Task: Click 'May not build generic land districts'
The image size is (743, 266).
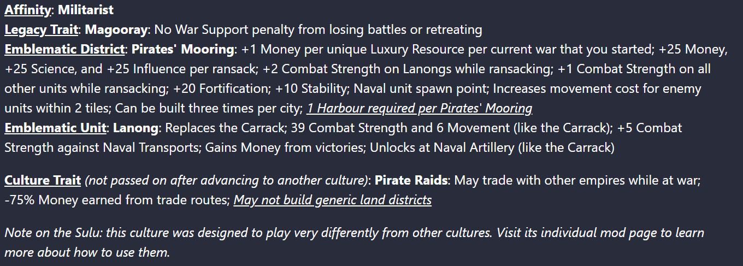Action: [333, 200]
